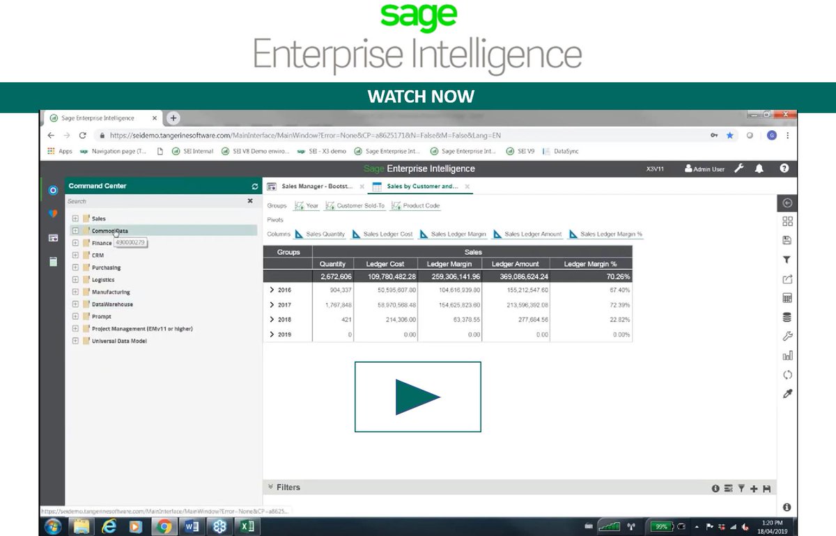The height and width of the screenshot is (536, 836).
Task: Open favorites heart icon in left sidebar
Action: coord(53,214)
